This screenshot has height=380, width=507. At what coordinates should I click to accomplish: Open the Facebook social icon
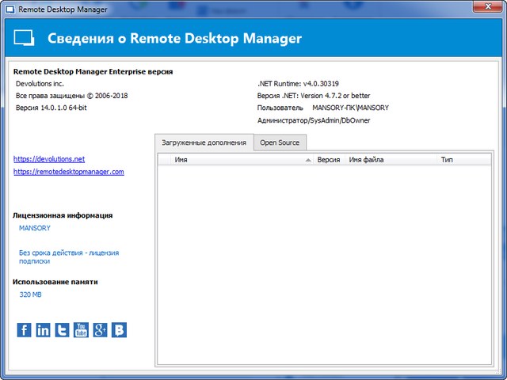pyautogui.click(x=24, y=330)
